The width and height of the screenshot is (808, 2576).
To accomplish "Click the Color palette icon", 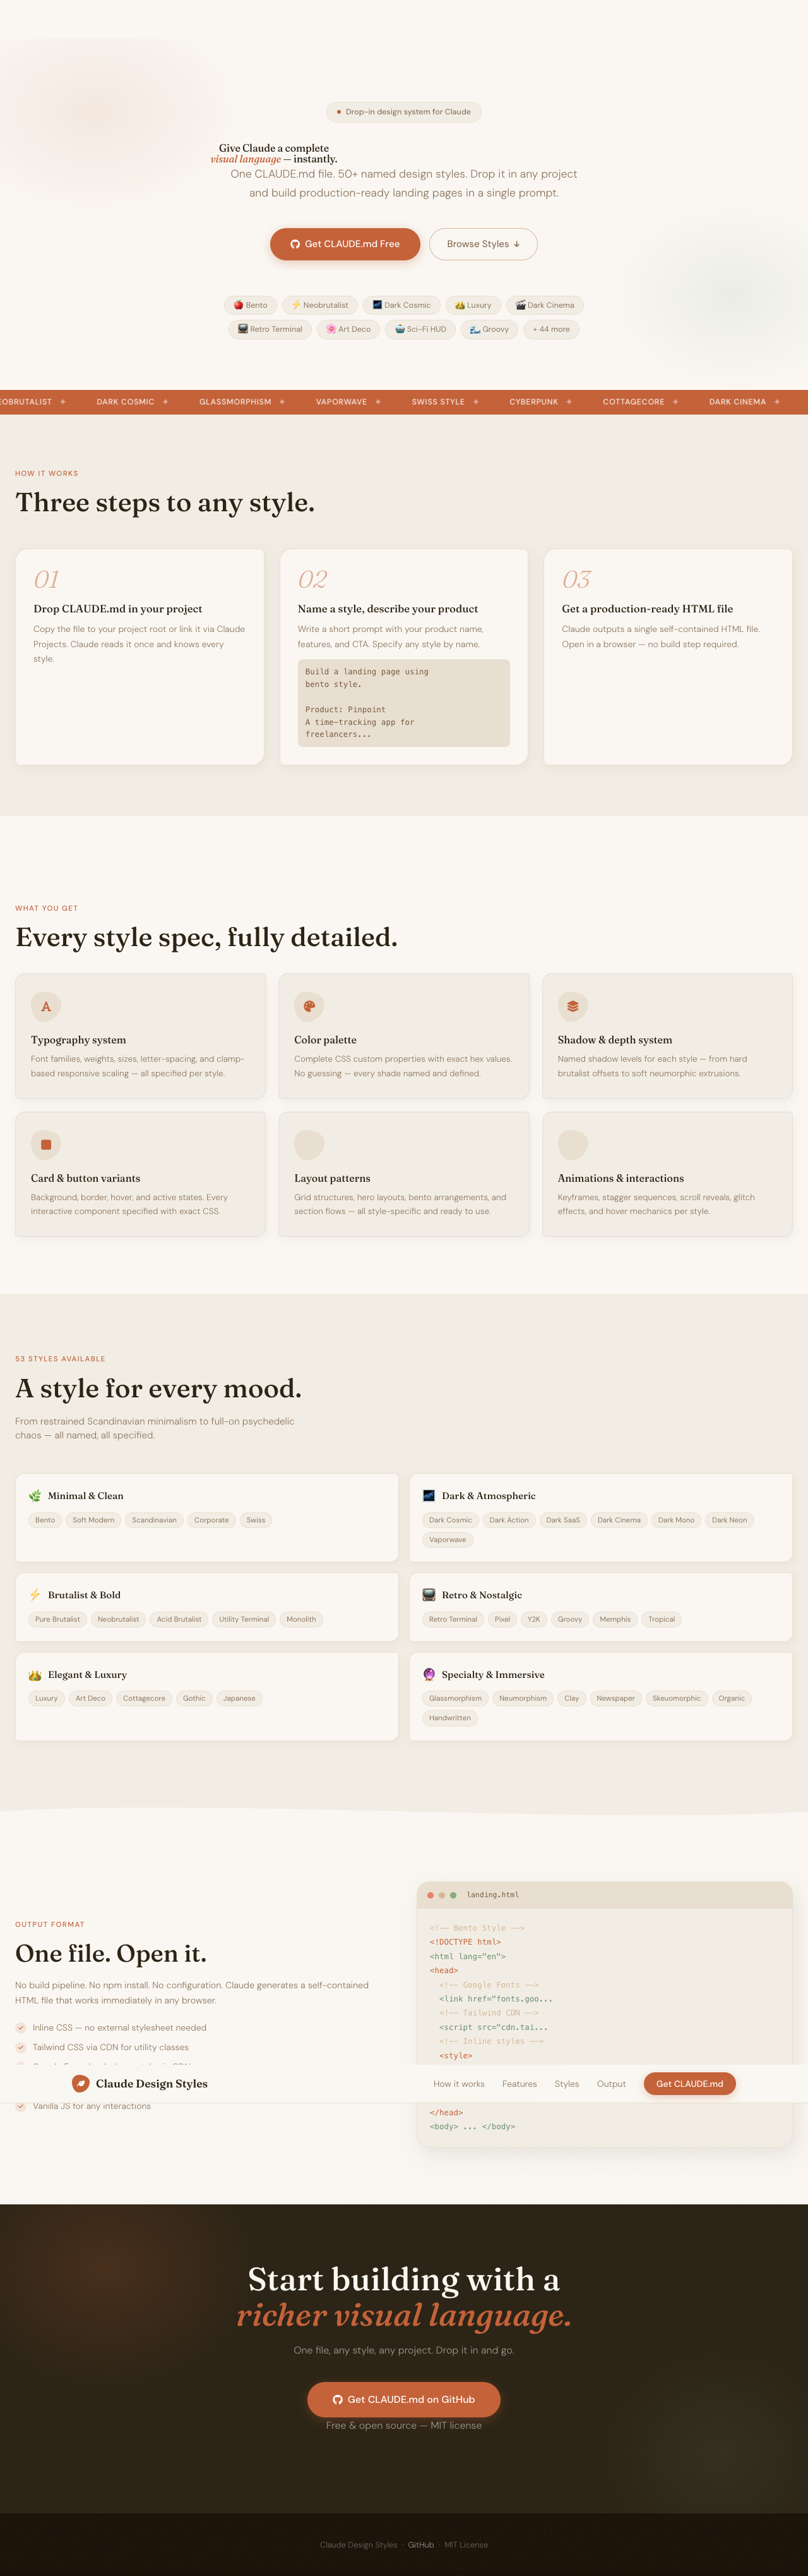I will pos(309,1006).
